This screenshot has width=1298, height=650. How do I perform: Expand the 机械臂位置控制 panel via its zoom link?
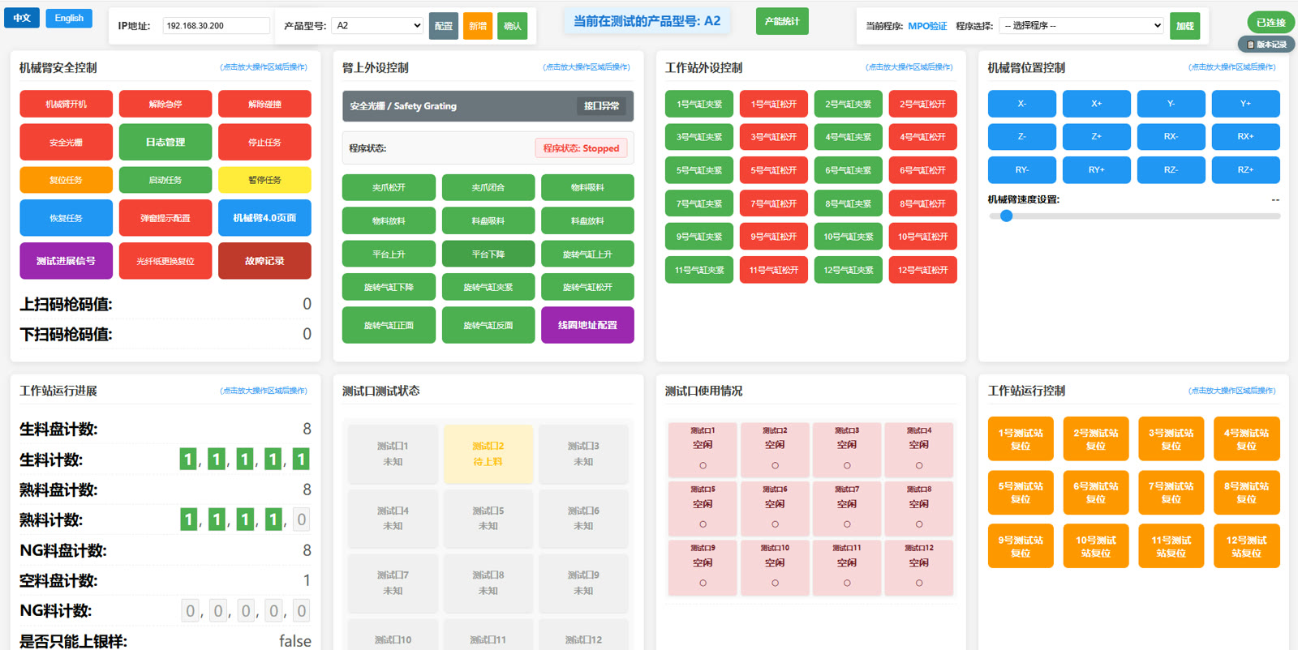(x=1232, y=67)
